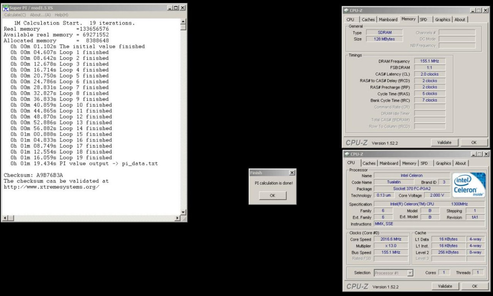Click Validate in the CPU-Z Memory window
493x296 pixels.
pos(444,142)
